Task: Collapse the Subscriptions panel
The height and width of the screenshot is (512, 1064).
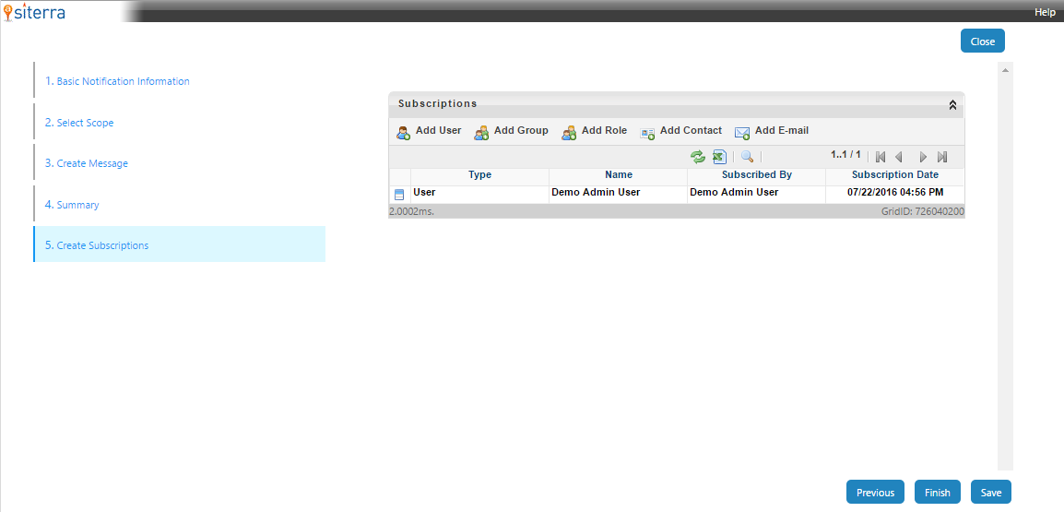Action: [x=952, y=105]
